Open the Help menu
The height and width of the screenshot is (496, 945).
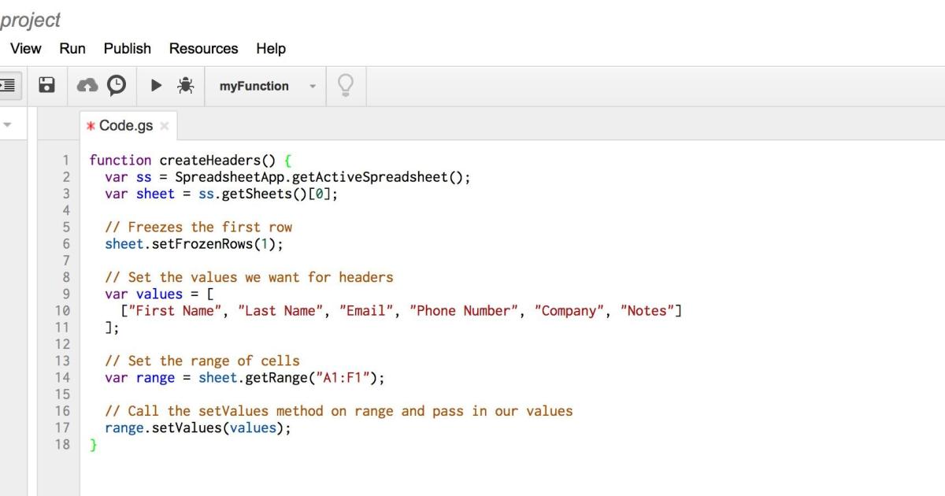point(270,48)
